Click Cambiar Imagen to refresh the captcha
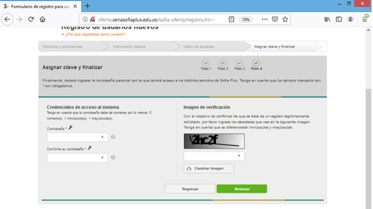 click(x=208, y=168)
